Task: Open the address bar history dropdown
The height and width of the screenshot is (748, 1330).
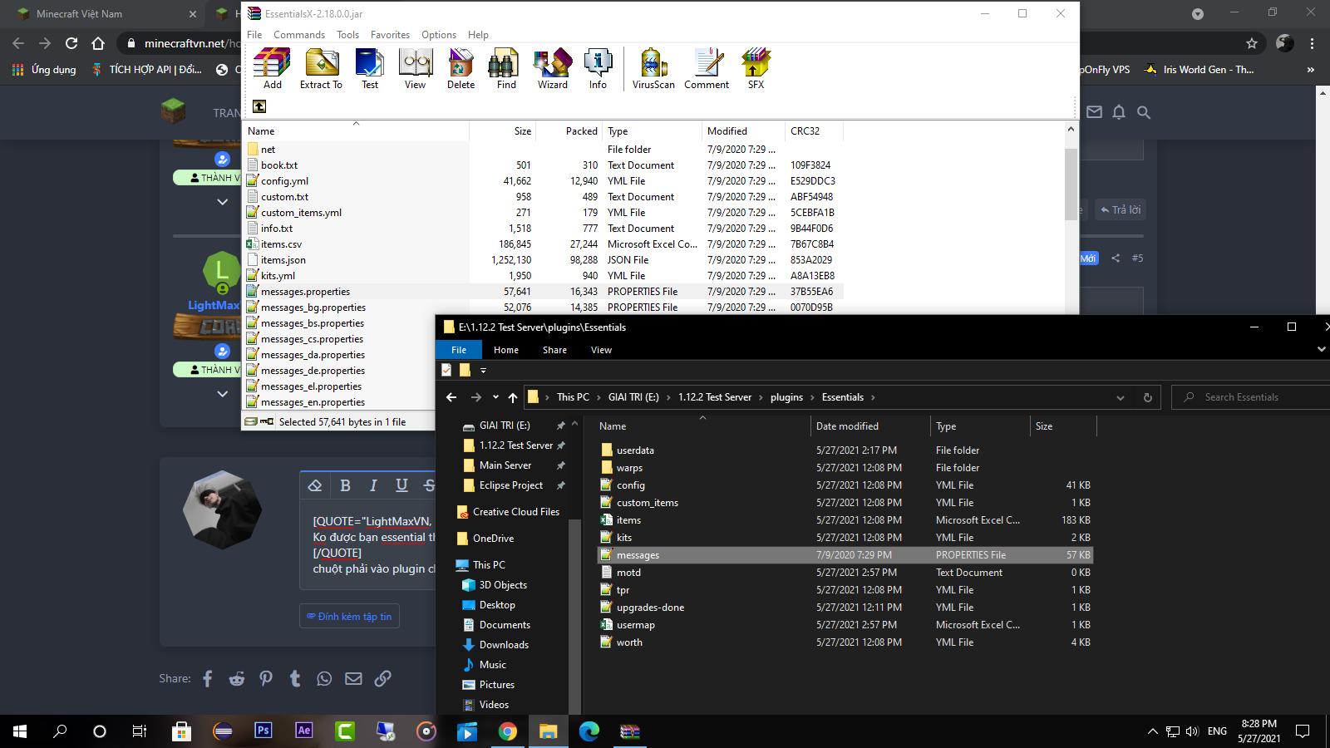Action: [1121, 398]
